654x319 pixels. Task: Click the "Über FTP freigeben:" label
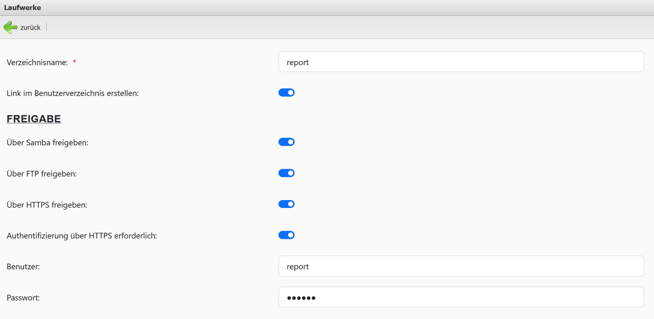[42, 174]
